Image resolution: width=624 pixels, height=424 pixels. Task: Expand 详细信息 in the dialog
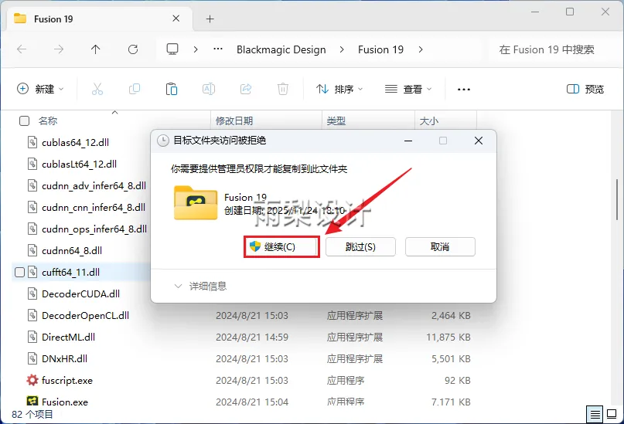coord(200,286)
